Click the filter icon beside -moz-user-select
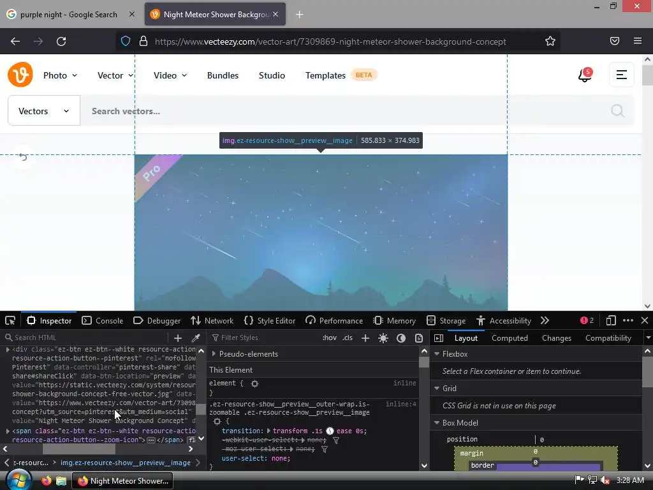The height and width of the screenshot is (490, 653). 324,449
